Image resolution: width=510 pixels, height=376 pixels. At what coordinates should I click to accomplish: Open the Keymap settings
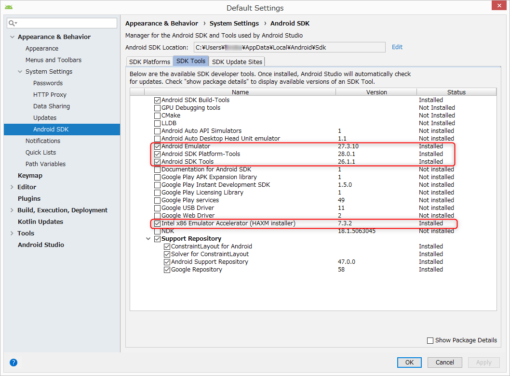point(30,176)
